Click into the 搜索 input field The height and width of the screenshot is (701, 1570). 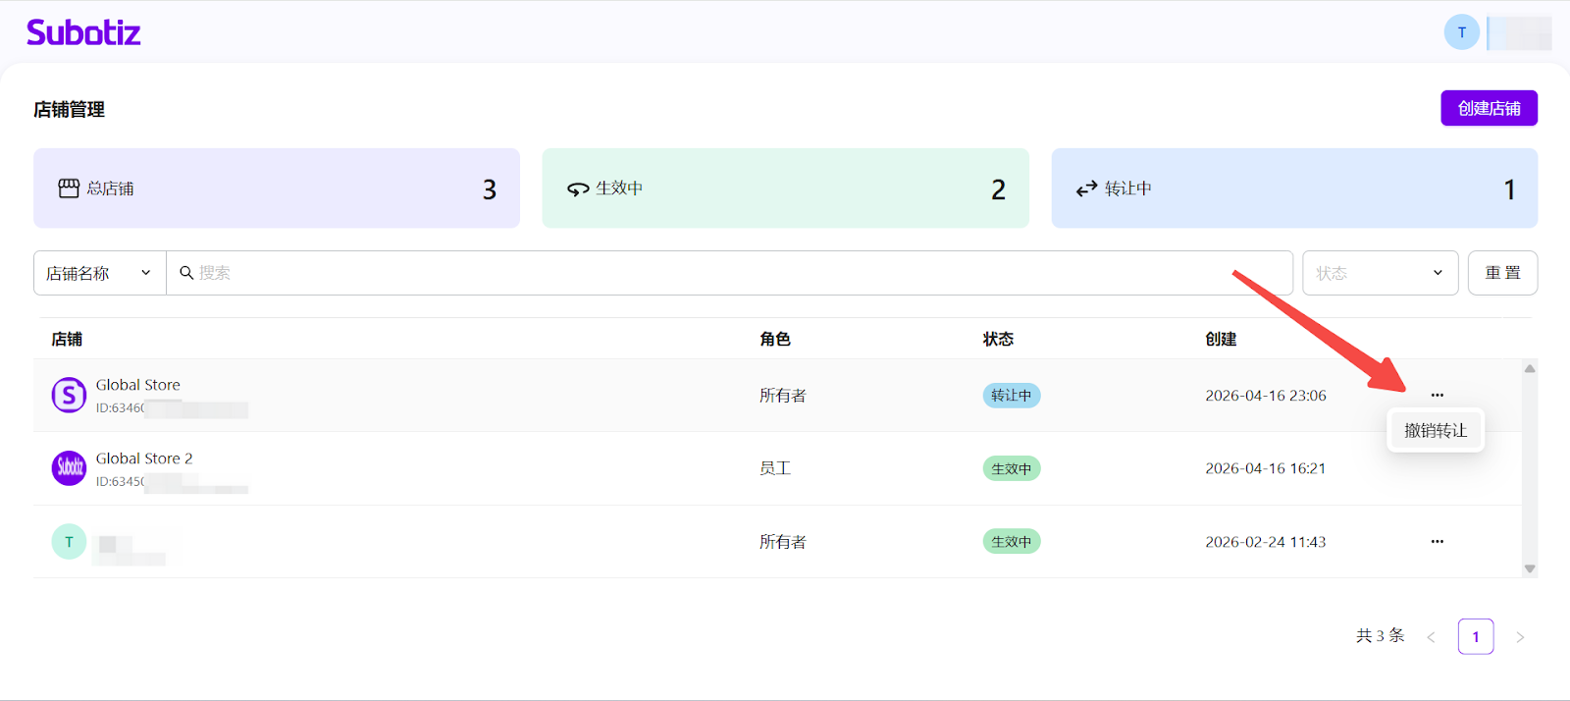[x=726, y=273]
